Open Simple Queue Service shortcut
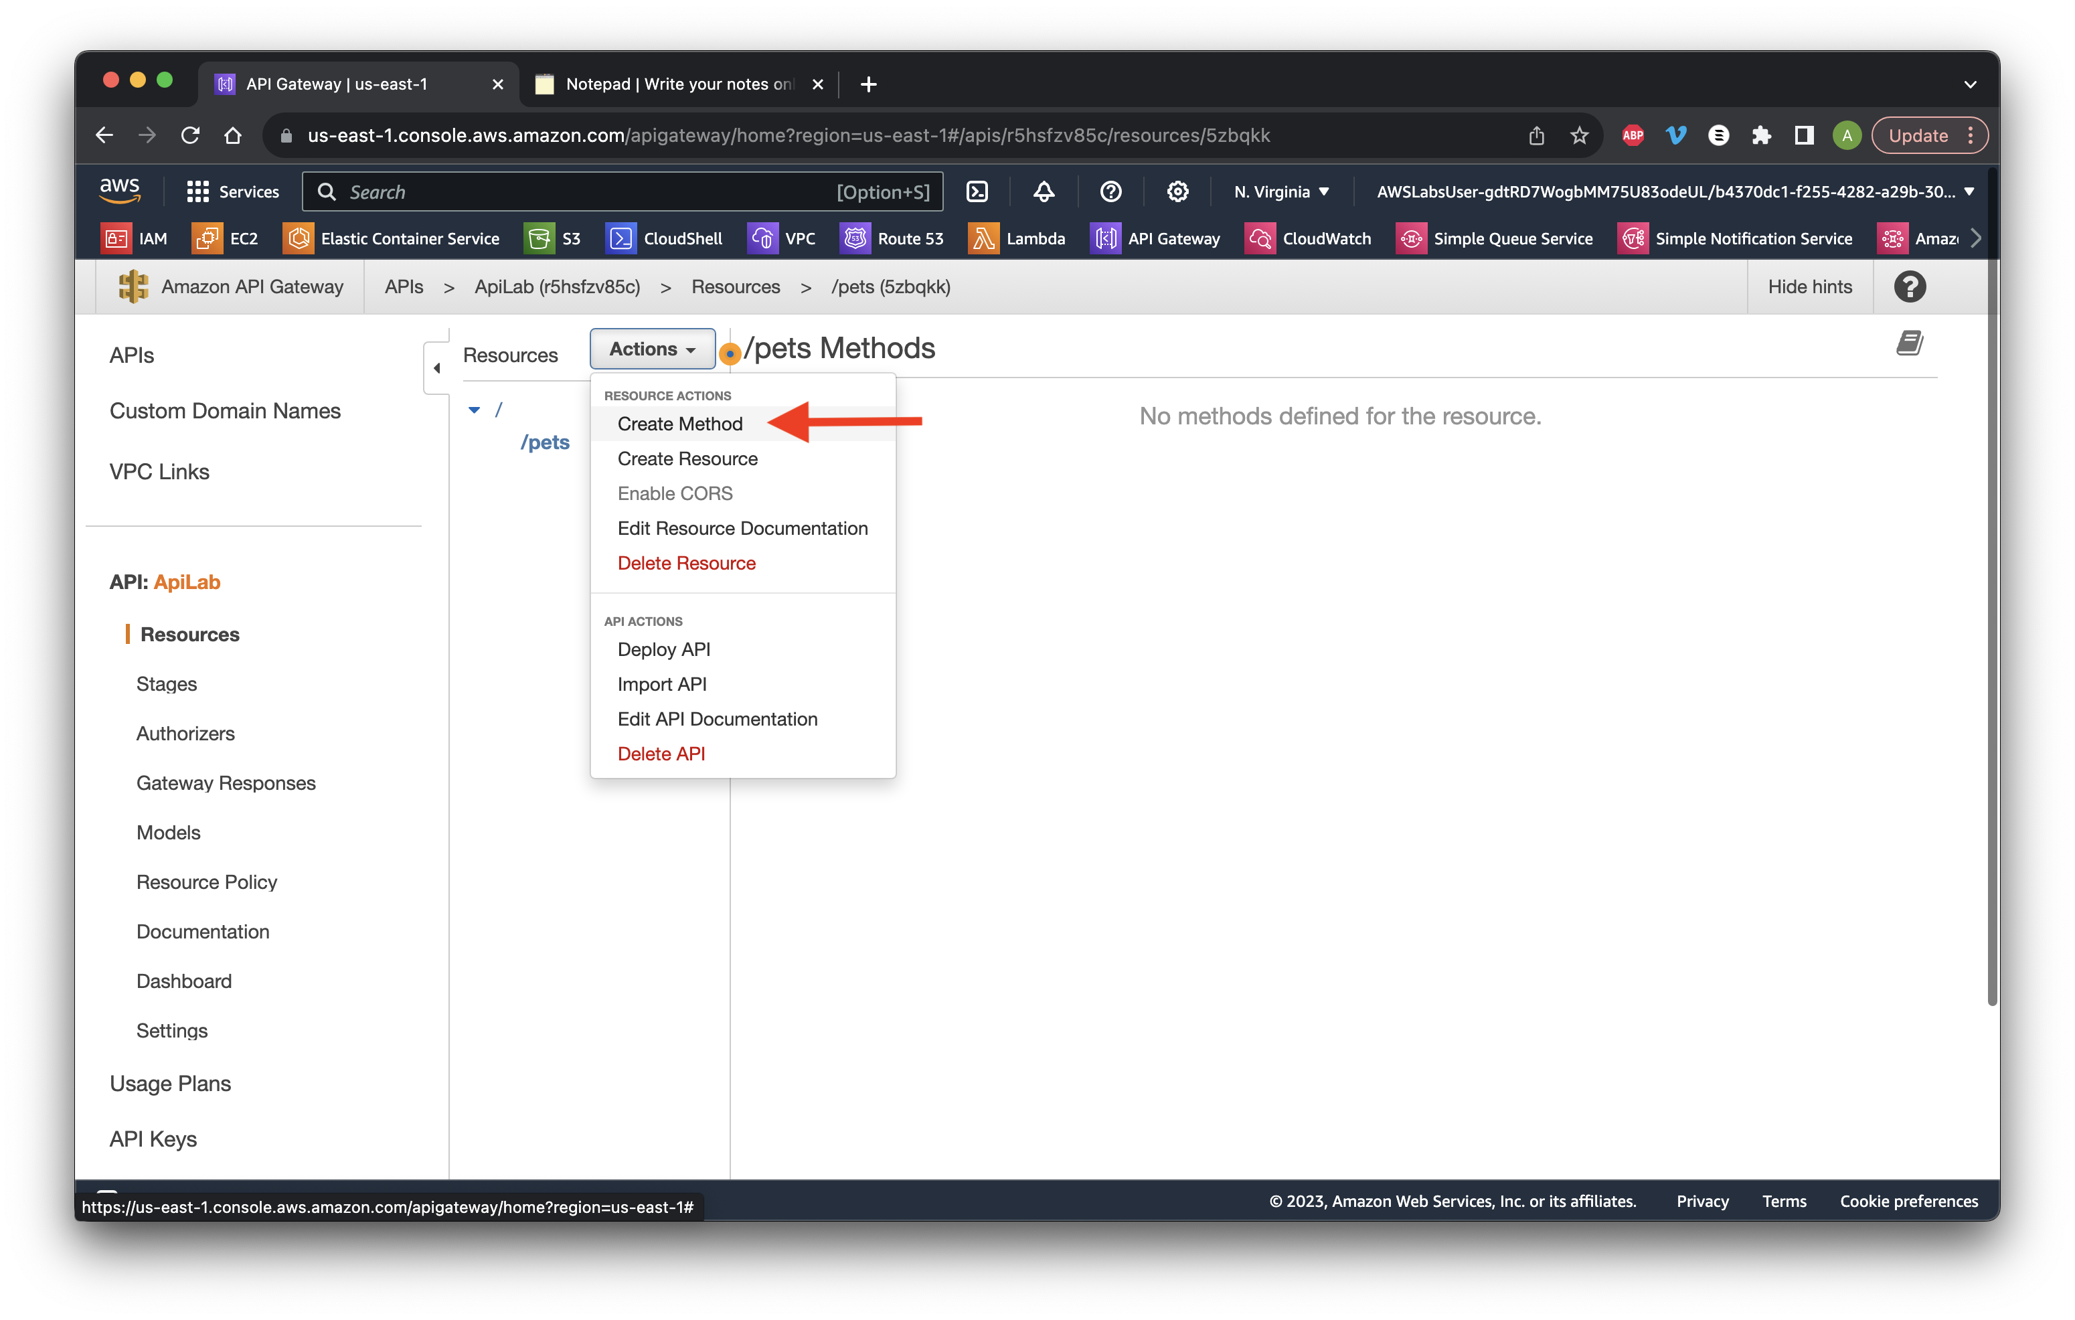 [x=1494, y=239]
